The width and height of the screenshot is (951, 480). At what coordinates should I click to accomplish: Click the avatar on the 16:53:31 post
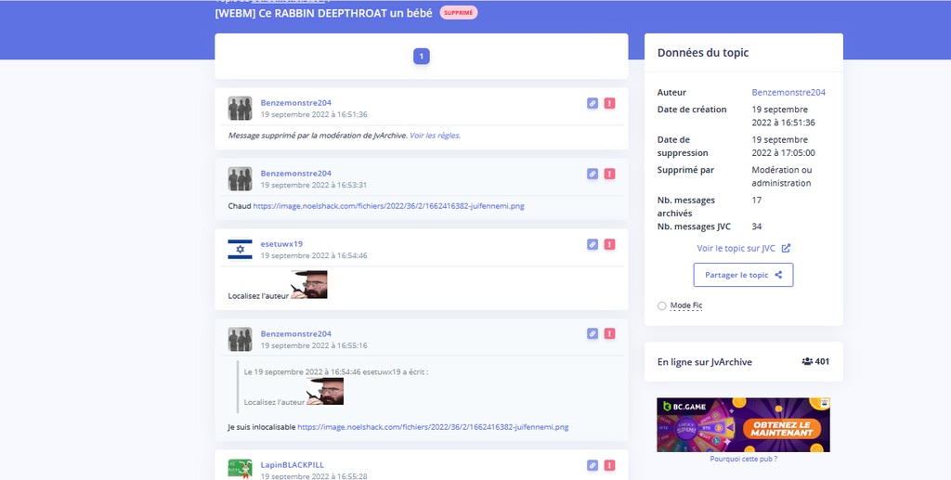tap(241, 179)
